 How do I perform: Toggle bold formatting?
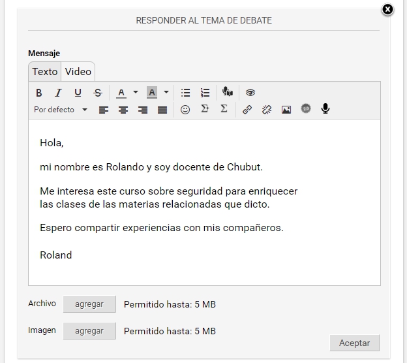tap(39, 93)
